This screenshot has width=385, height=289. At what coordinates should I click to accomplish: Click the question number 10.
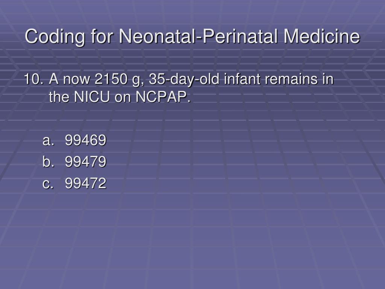[34, 79]
